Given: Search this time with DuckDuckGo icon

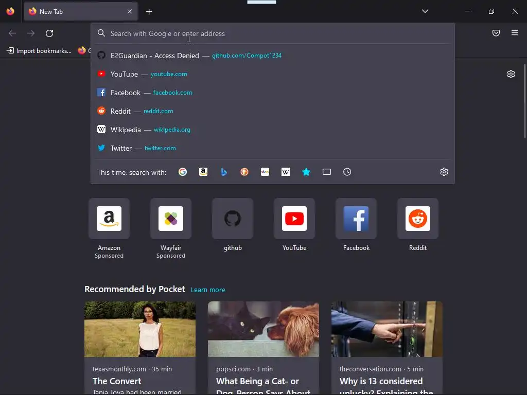Looking at the screenshot, I should pos(244,172).
